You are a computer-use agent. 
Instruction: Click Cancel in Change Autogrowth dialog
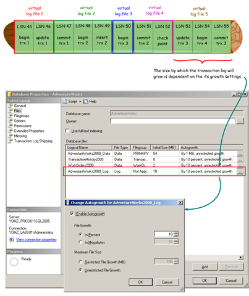click(167, 282)
